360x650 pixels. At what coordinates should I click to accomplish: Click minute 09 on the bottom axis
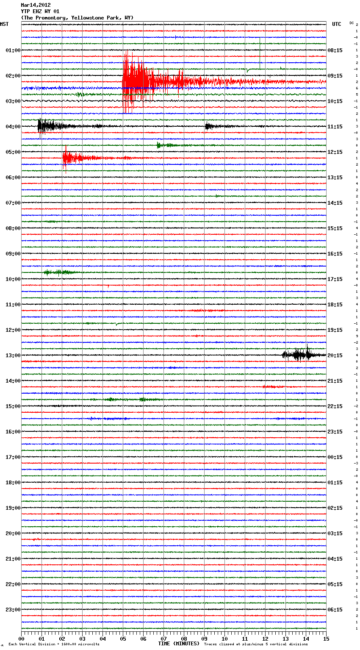[205, 639]
